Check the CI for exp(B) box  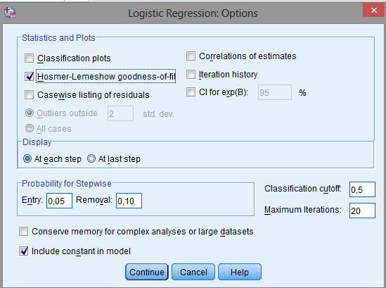point(191,92)
